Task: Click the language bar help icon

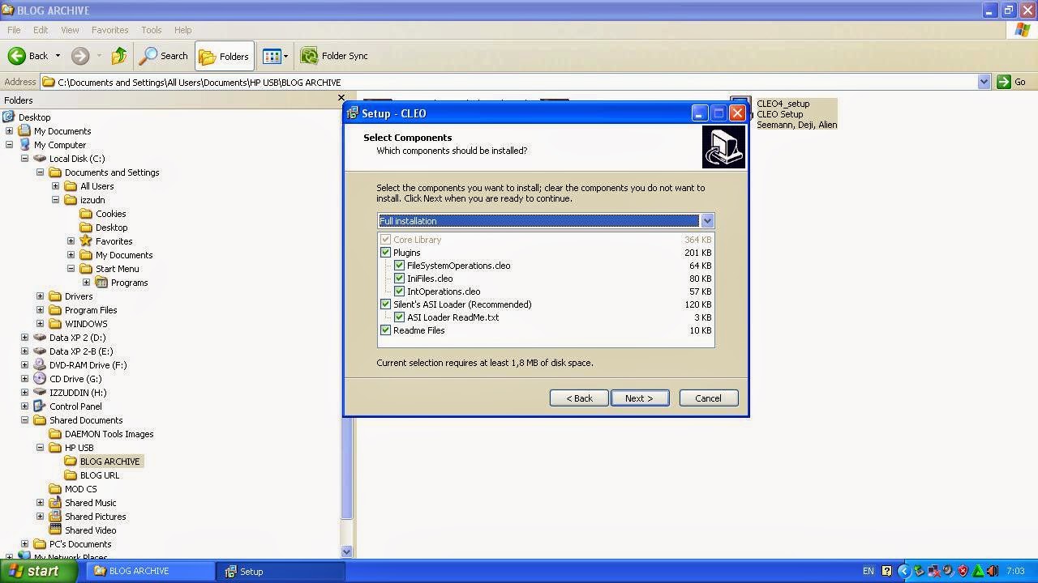Action: (886, 571)
